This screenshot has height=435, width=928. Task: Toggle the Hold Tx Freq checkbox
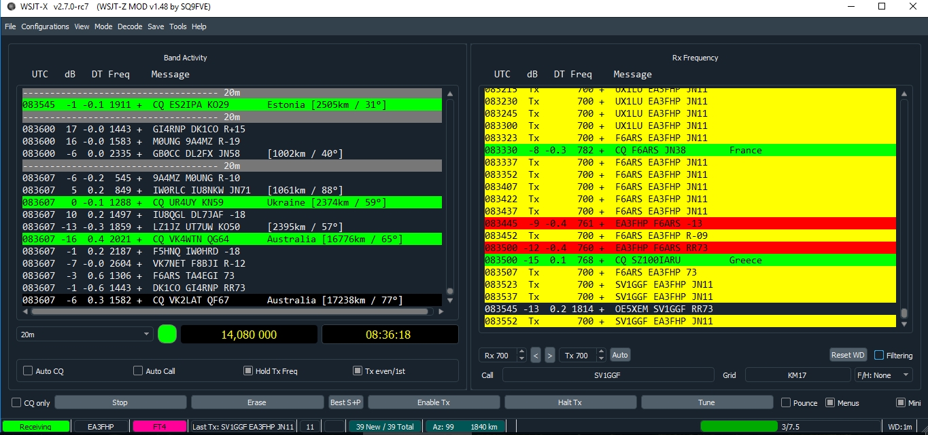tap(248, 371)
